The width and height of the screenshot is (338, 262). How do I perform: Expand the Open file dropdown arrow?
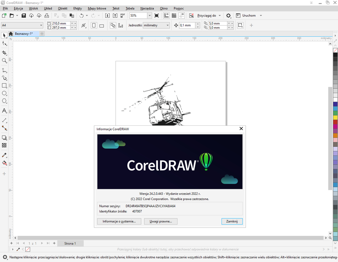pos(17,15)
